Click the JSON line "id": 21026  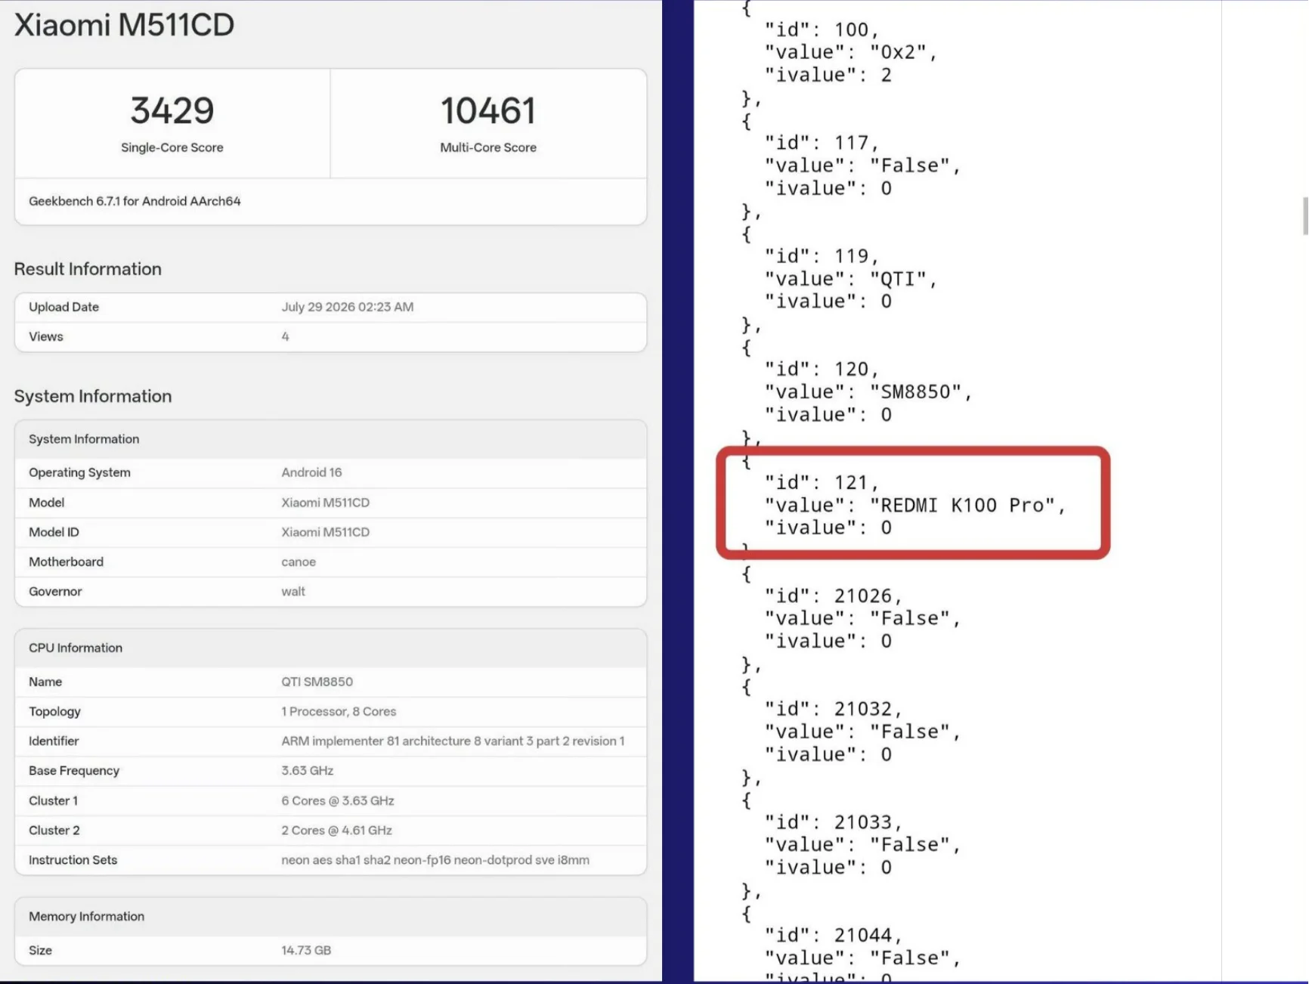834,596
